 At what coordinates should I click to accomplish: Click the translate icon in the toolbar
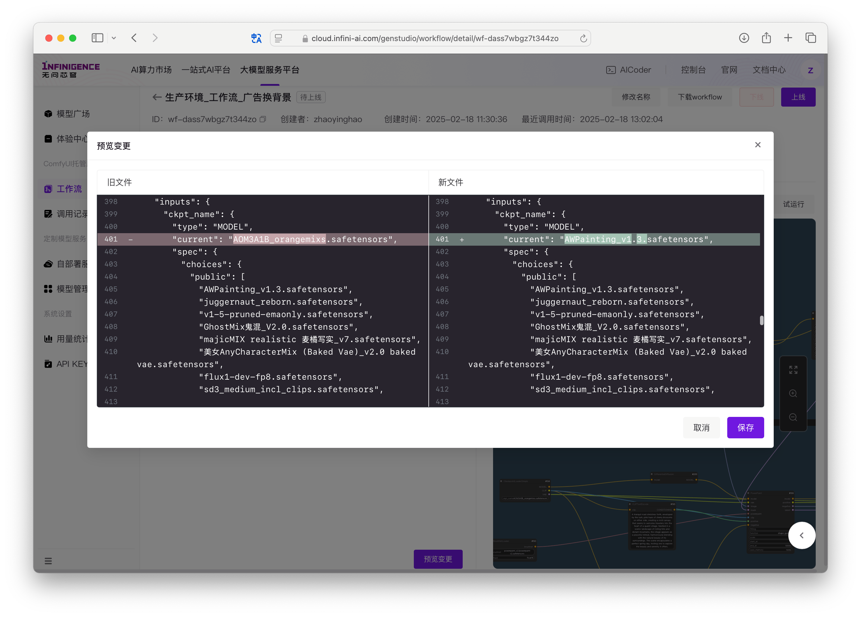256,38
